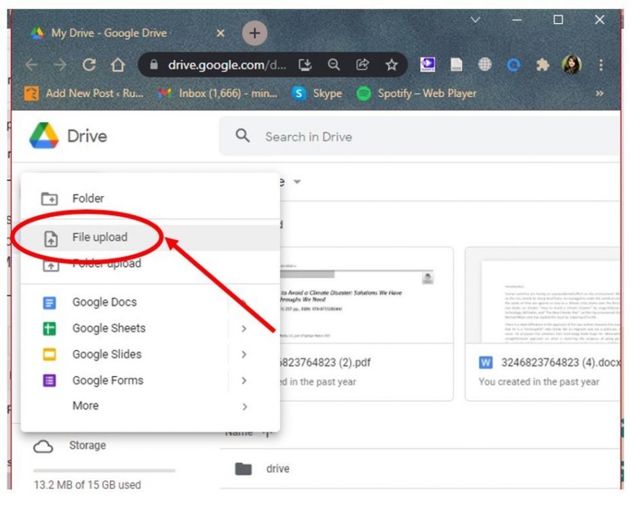Open Storage in the sidebar
The height and width of the screenshot is (521, 631).
[88, 446]
